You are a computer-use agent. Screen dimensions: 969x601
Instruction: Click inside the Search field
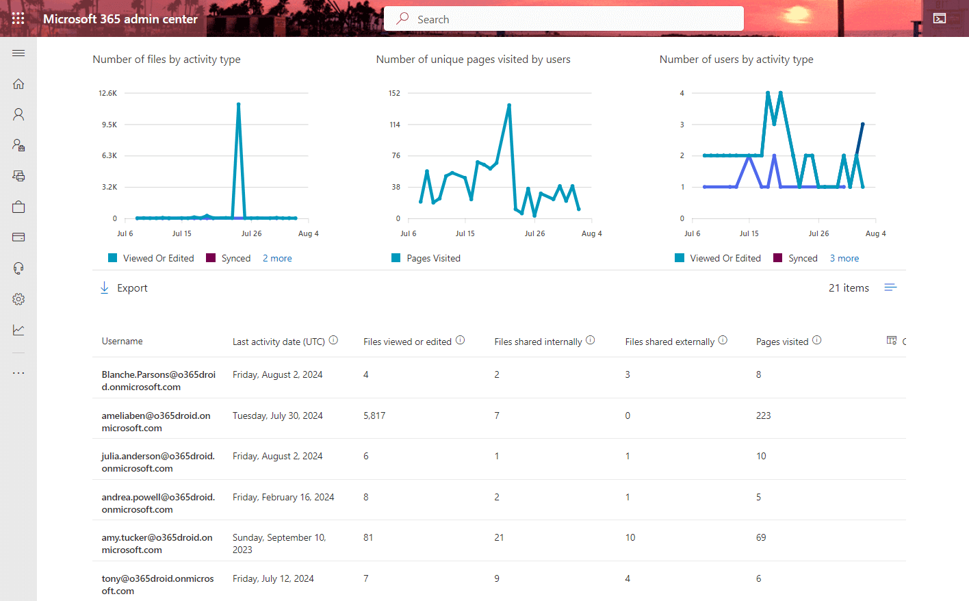click(563, 18)
